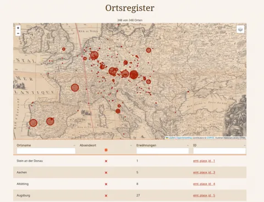
Task: Toggle the Absendeort tri-state filter checkbox
Action: [x=106, y=150]
